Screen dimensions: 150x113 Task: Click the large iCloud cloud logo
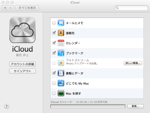coord(22,30)
